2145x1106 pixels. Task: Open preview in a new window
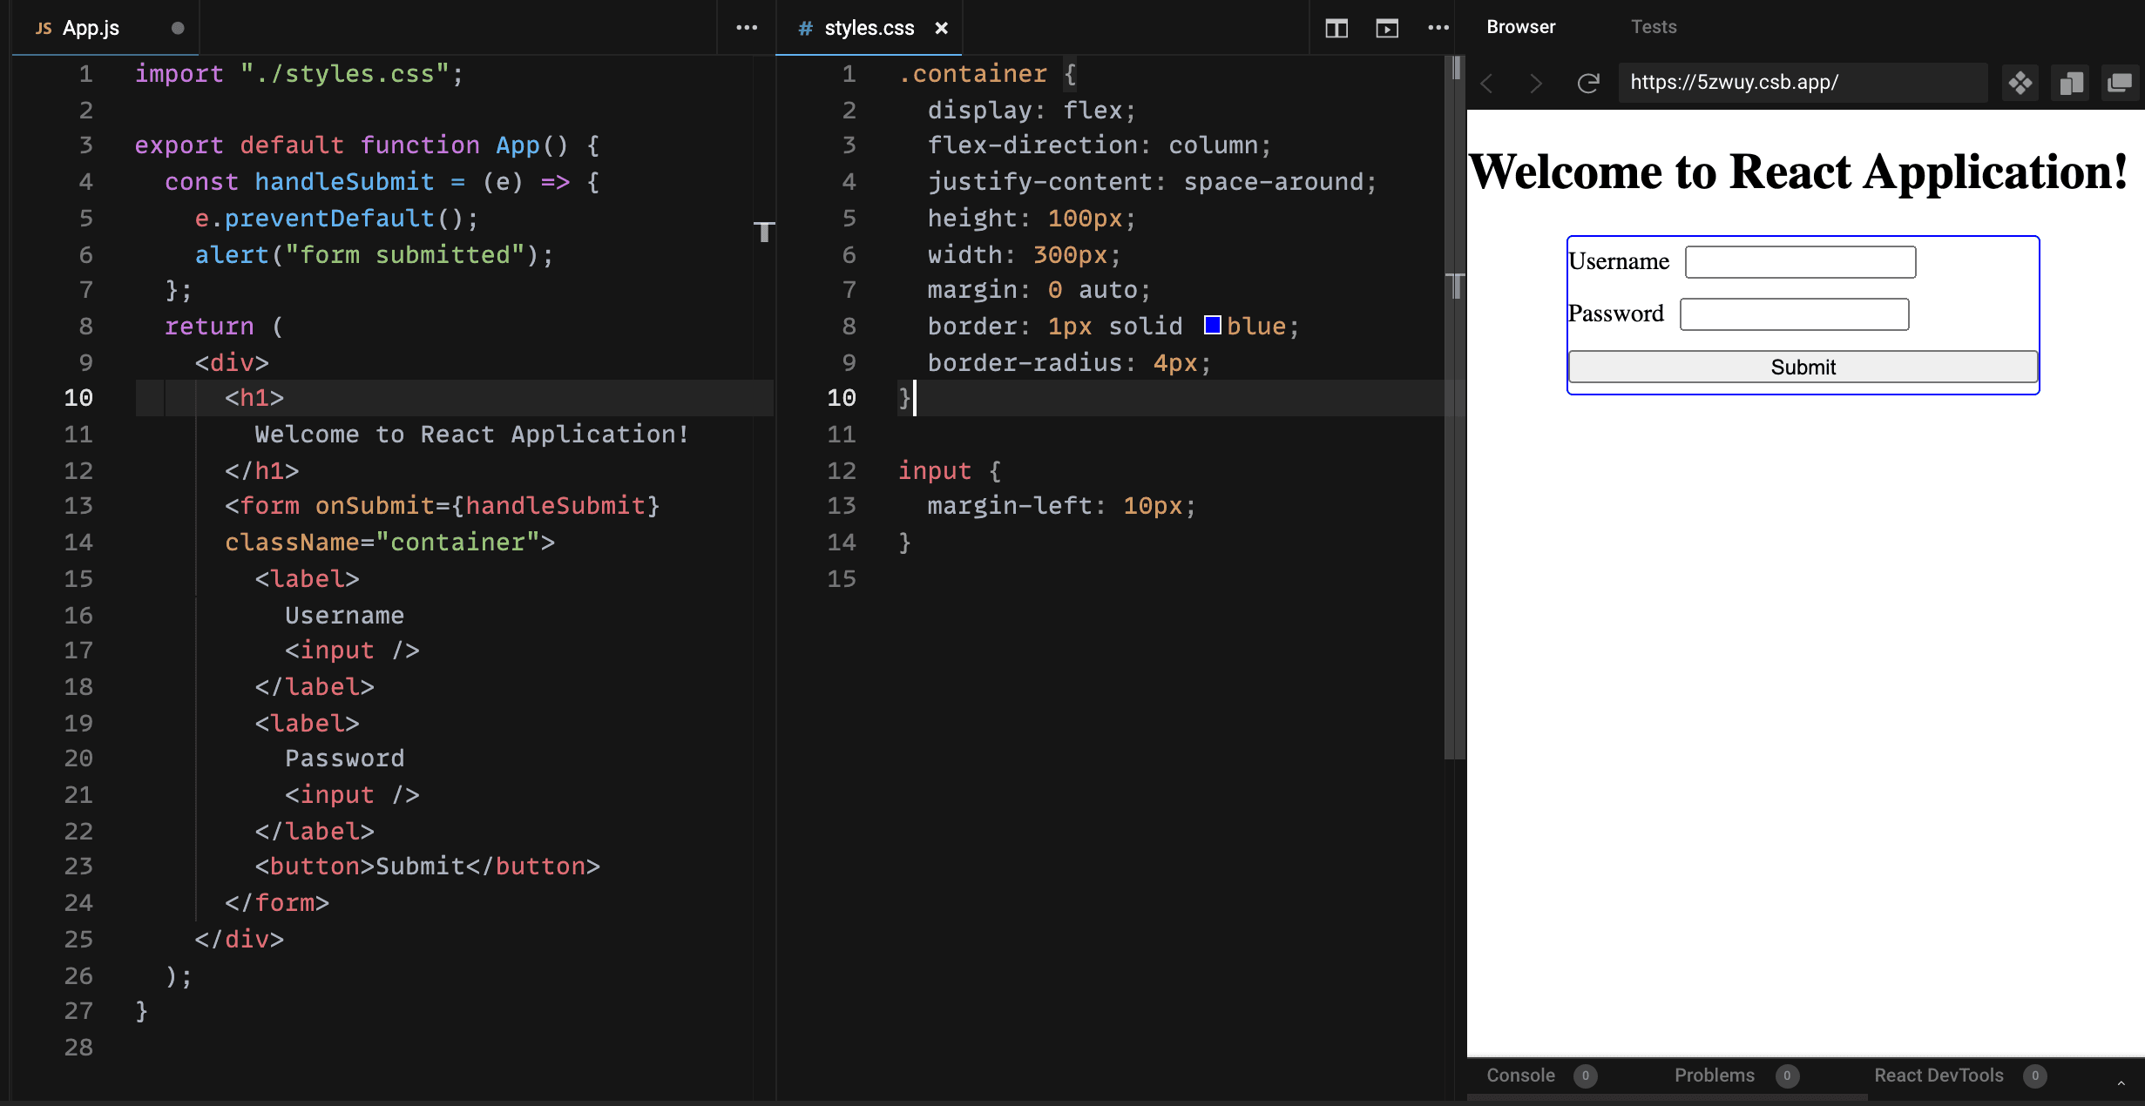pos(2120,83)
